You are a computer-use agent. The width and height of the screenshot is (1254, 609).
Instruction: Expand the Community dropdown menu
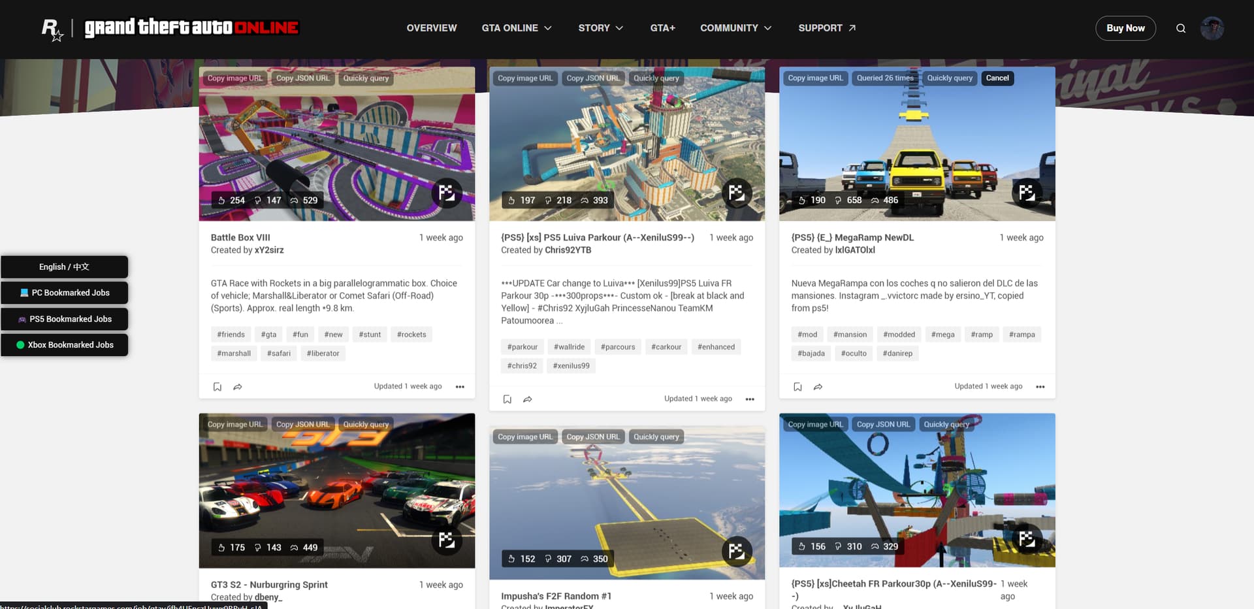pos(736,28)
